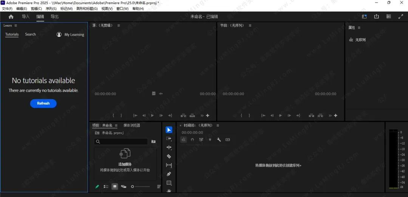408x197 pixels.
Task: Add marker in the timeline toolbar
Action: tap(210, 140)
